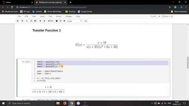Click the output denominator s^4 + 31 s^3 line

click(48, 92)
